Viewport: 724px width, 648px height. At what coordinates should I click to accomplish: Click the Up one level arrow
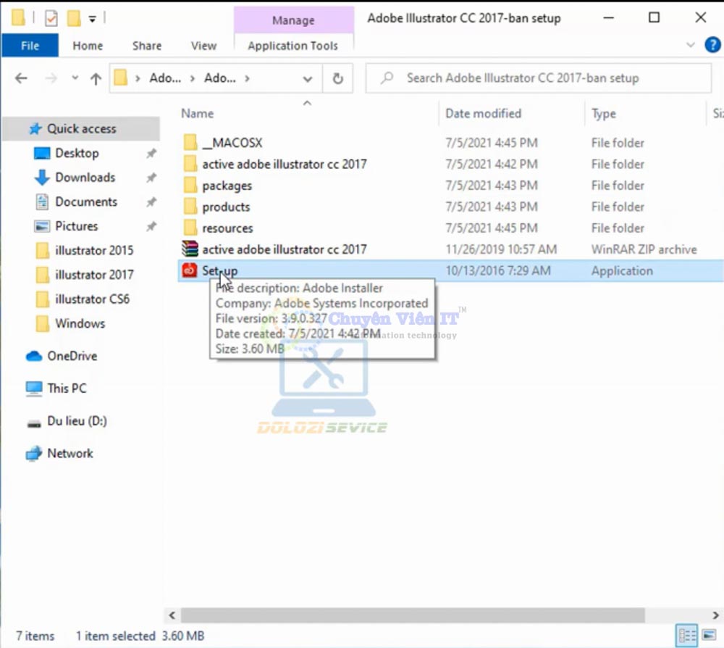(96, 78)
